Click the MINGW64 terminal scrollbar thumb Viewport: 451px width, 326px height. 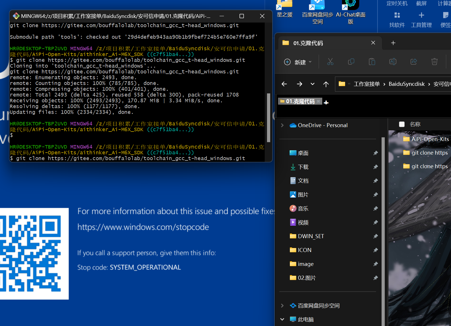(x=268, y=118)
